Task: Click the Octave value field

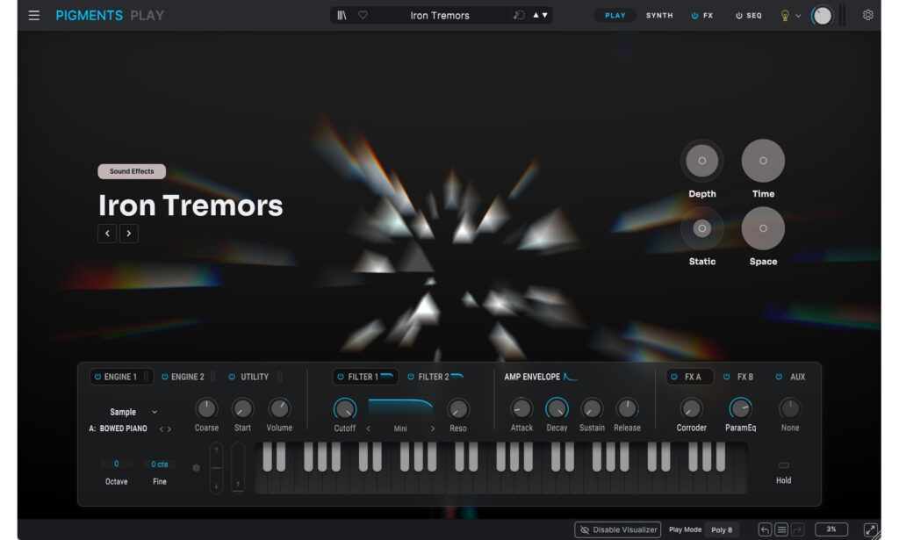Action: coord(117,464)
